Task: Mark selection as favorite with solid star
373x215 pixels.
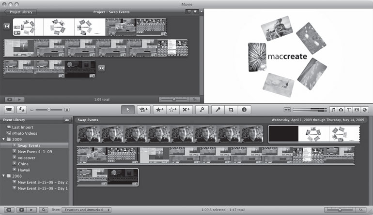Action: 159,110
